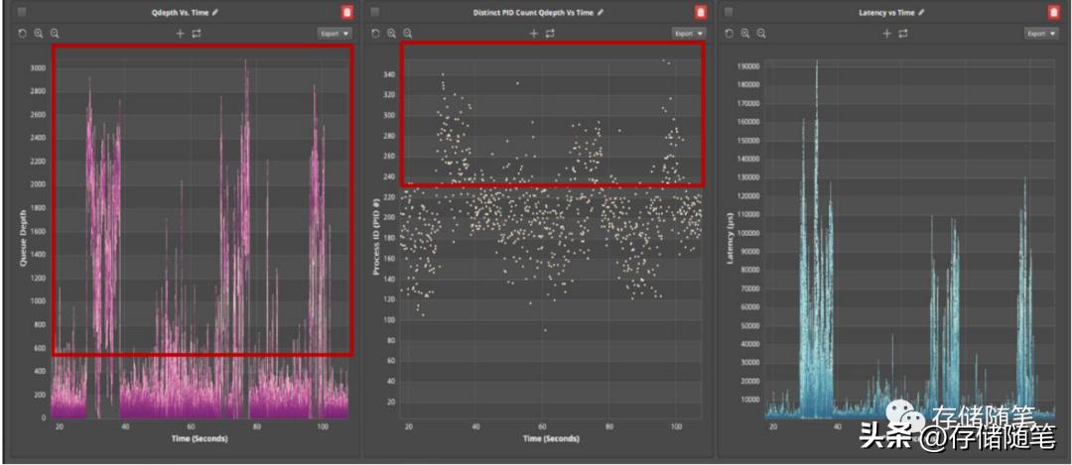Click the tall latency spike near 190000 µs
Screen dimensions: 1072x465
tap(817, 67)
